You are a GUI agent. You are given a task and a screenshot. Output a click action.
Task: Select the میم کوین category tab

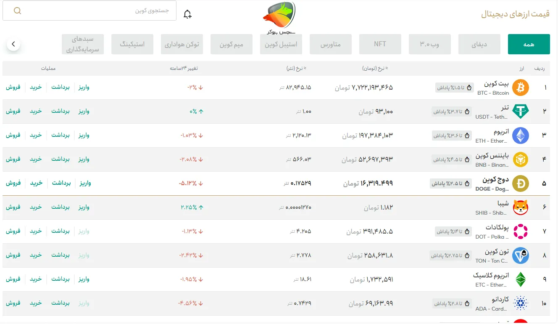pos(231,44)
